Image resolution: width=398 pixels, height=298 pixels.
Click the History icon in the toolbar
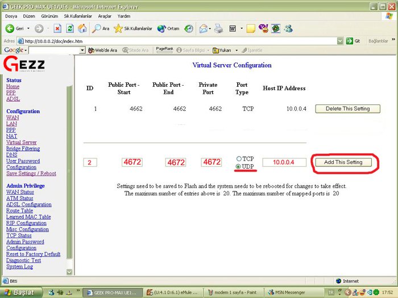[188, 28]
